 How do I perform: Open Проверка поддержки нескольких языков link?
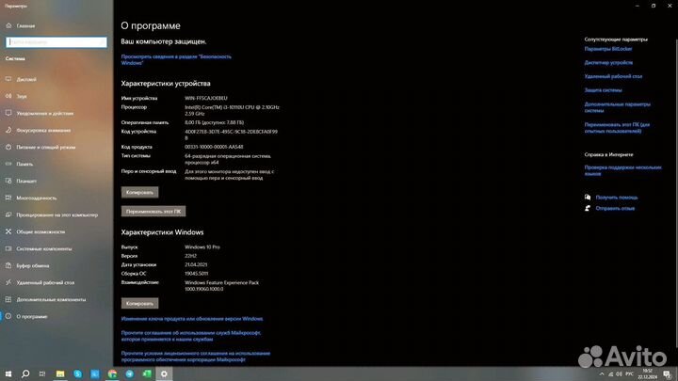[622, 170]
